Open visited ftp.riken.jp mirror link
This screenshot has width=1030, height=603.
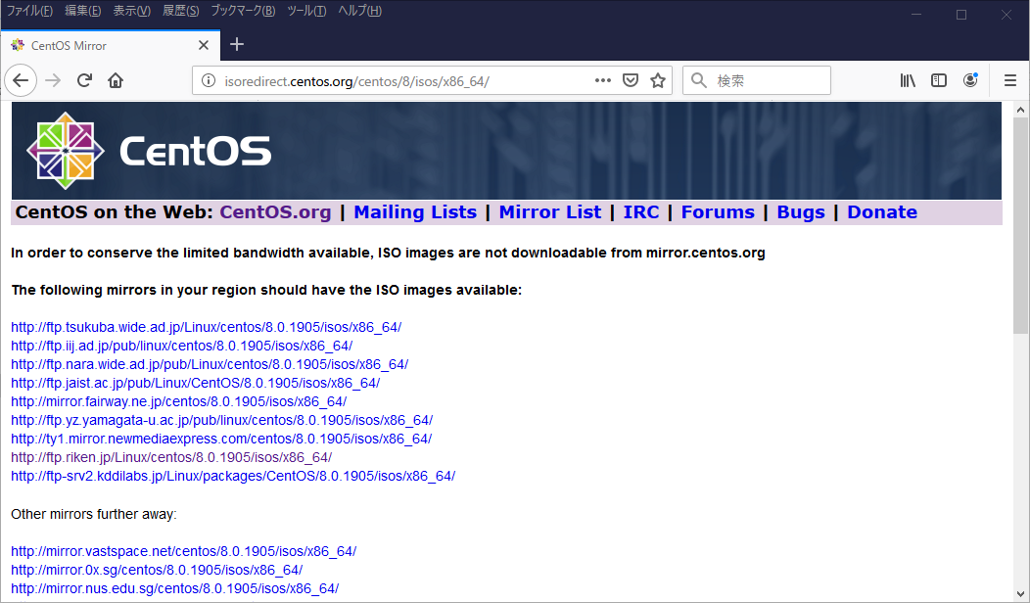[171, 457]
